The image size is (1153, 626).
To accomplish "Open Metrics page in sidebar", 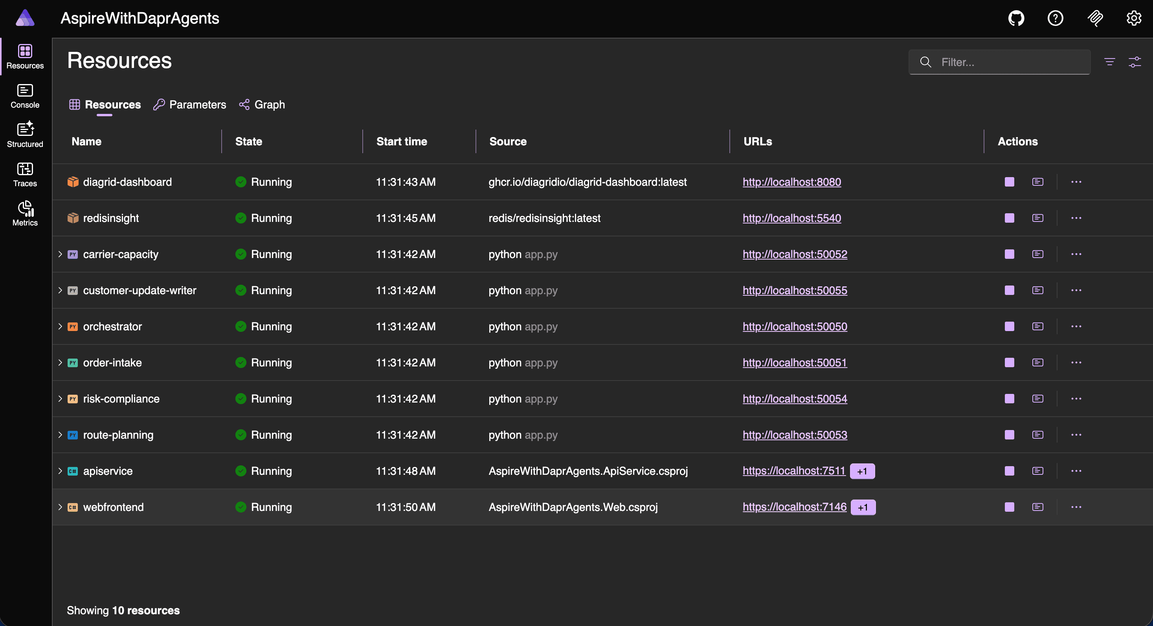I will click(x=25, y=214).
